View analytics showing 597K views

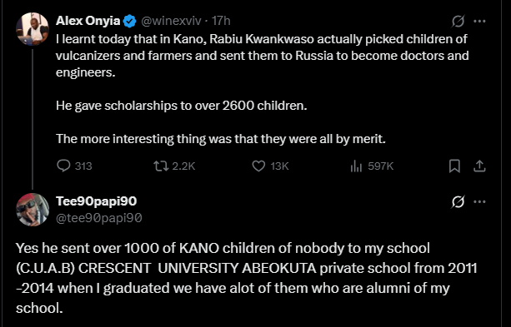pos(372,166)
